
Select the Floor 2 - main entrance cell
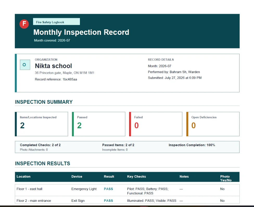34,201
